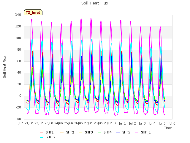Click the Jun 25 x-axis tick label

pyautogui.click(x=63, y=123)
